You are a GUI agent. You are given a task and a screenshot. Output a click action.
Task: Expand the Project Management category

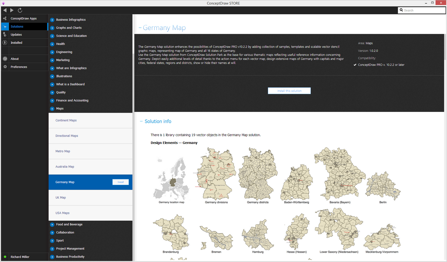[x=52, y=249]
